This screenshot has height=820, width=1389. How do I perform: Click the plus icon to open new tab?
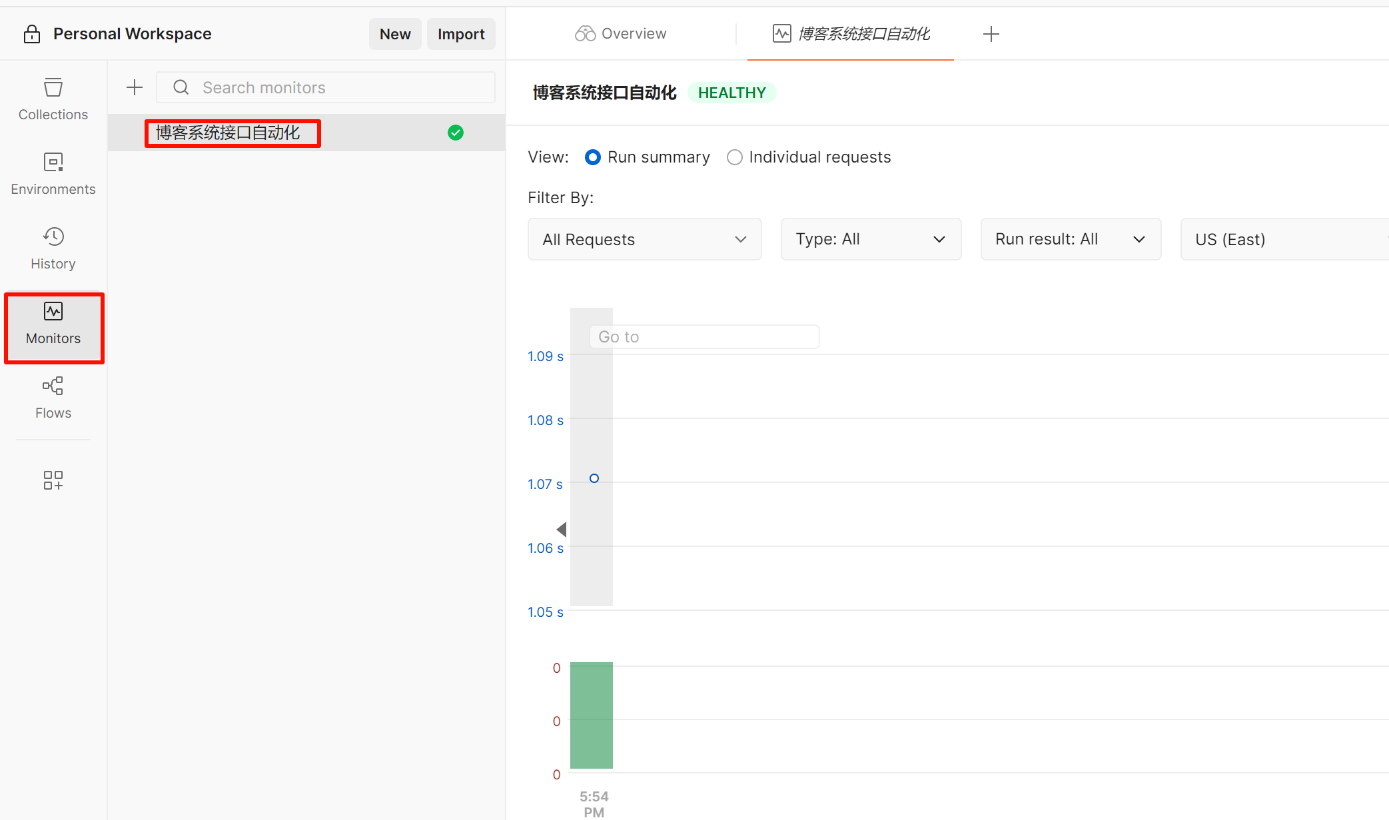(x=991, y=34)
